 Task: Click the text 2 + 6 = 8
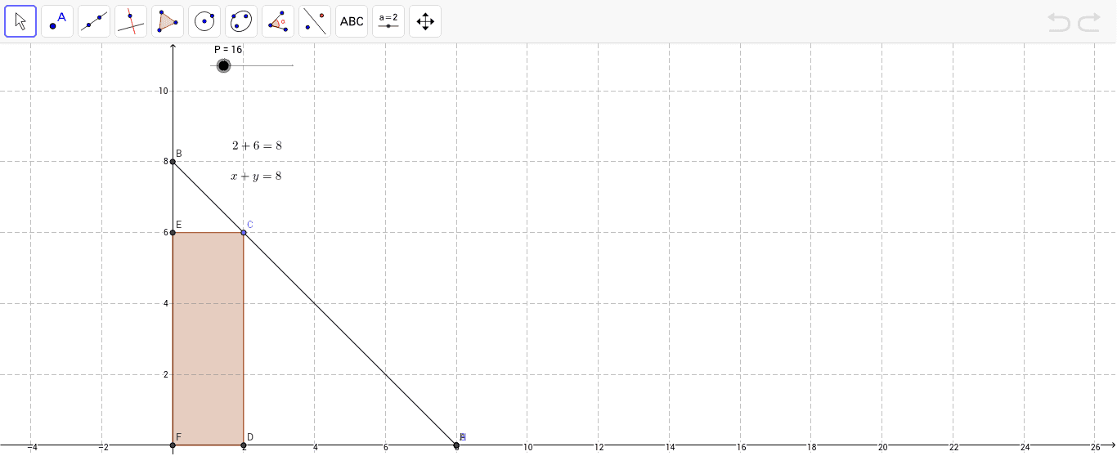coord(257,145)
